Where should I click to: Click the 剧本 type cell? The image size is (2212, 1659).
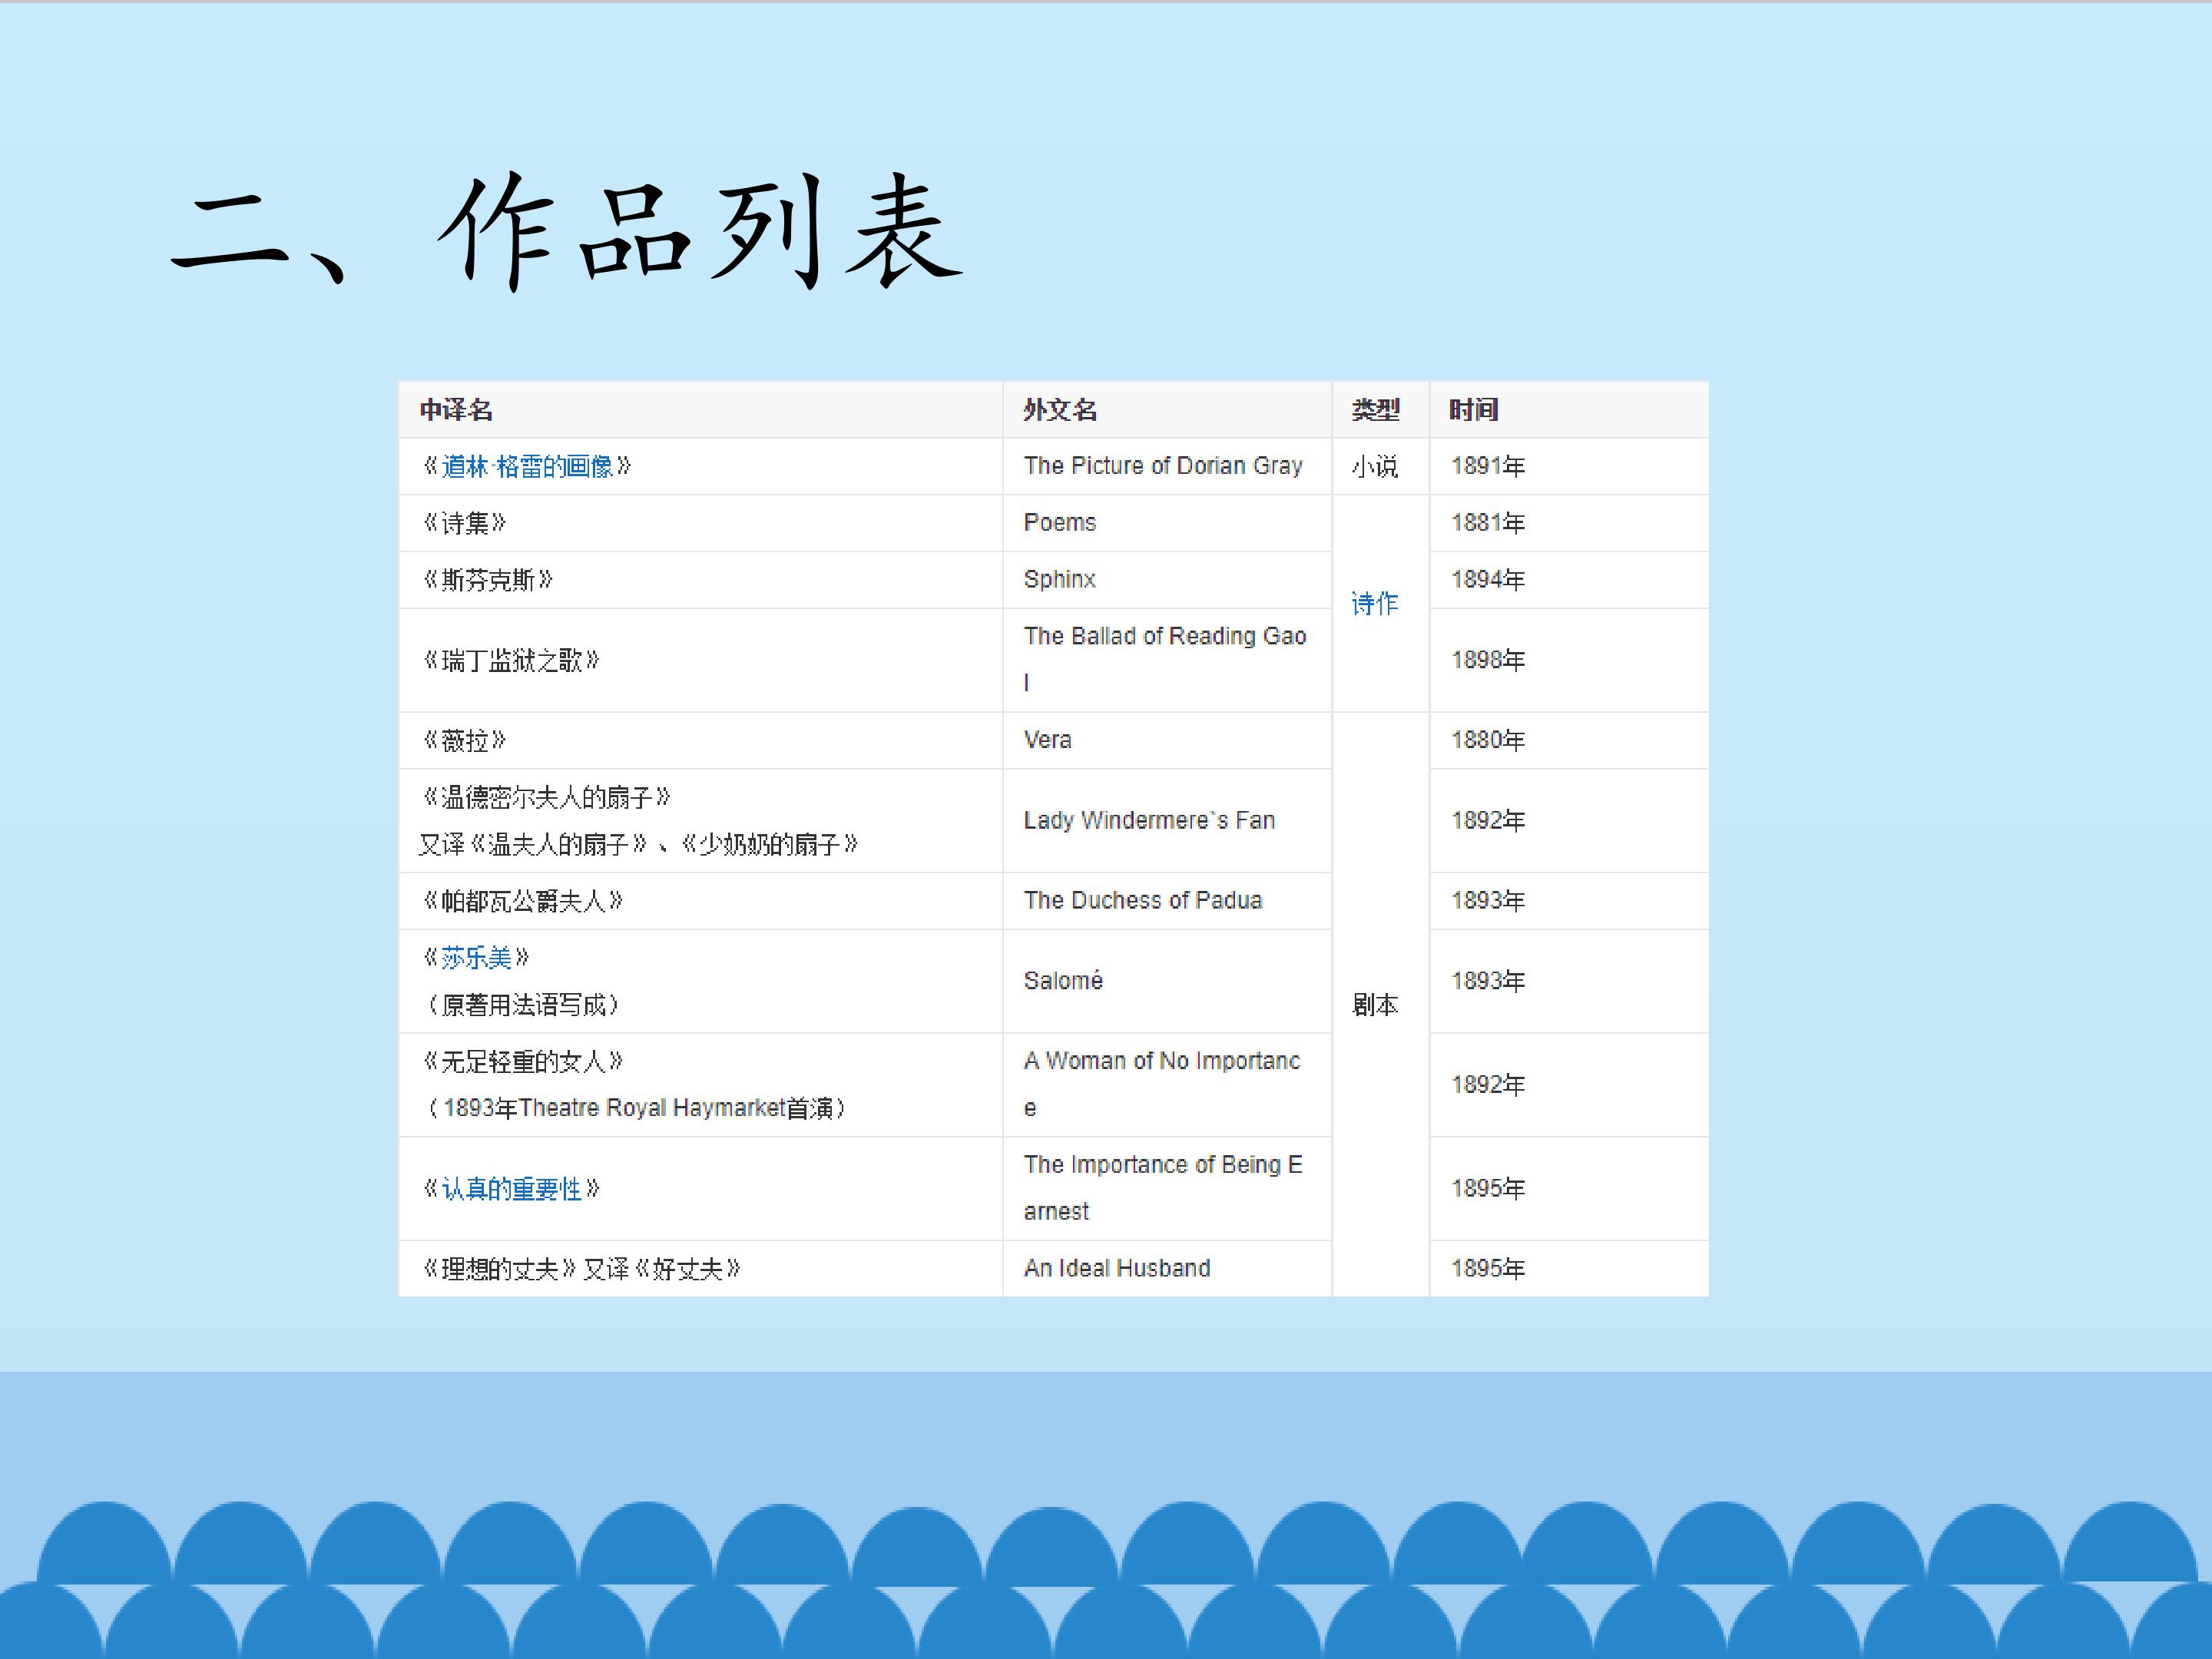coord(1375,1005)
